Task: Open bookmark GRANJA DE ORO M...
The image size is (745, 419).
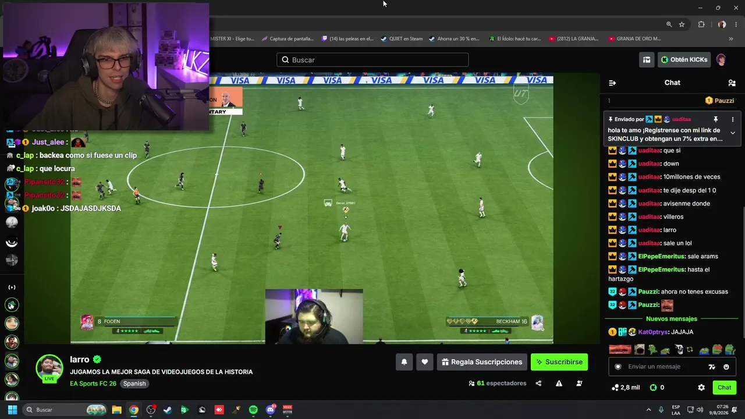Action: [x=635, y=39]
